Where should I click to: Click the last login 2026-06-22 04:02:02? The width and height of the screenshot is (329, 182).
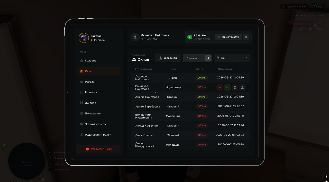pyautogui.click(x=230, y=135)
